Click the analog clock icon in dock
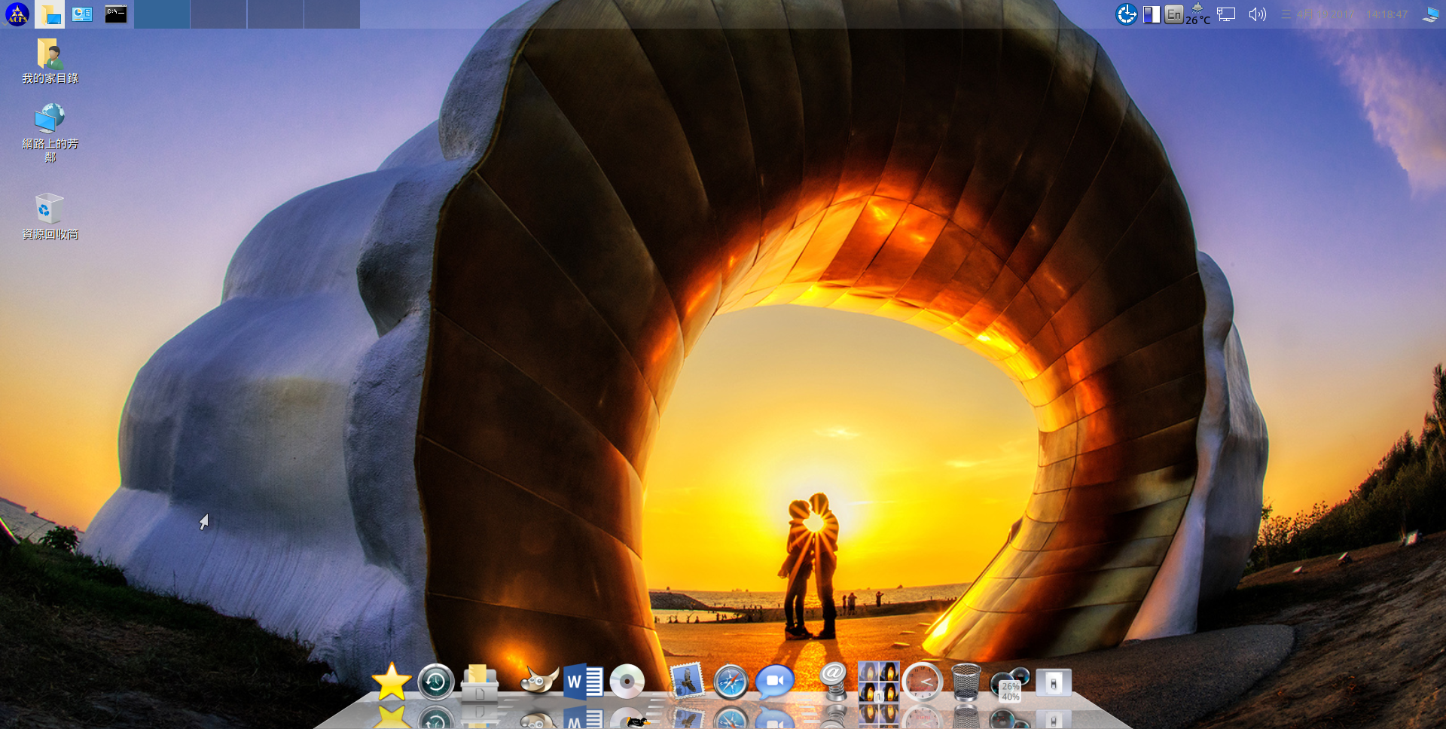The width and height of the screenshot is (1446, 729). [x=923, y=682]
